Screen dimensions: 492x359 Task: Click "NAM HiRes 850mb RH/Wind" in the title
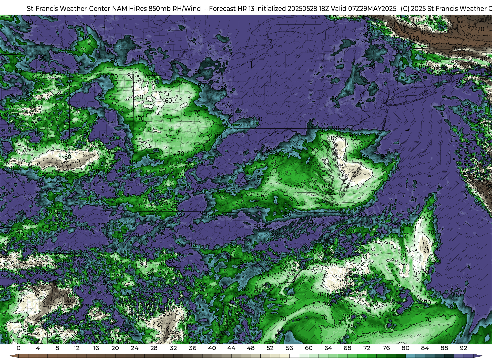[x=157, y=9]
